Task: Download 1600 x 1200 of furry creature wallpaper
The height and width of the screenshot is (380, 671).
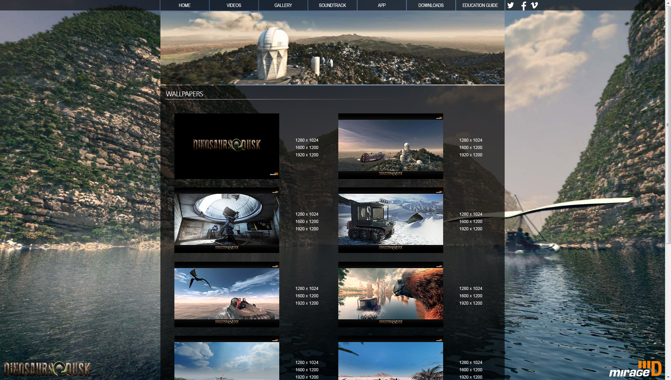Action: (x=471, y=296)
